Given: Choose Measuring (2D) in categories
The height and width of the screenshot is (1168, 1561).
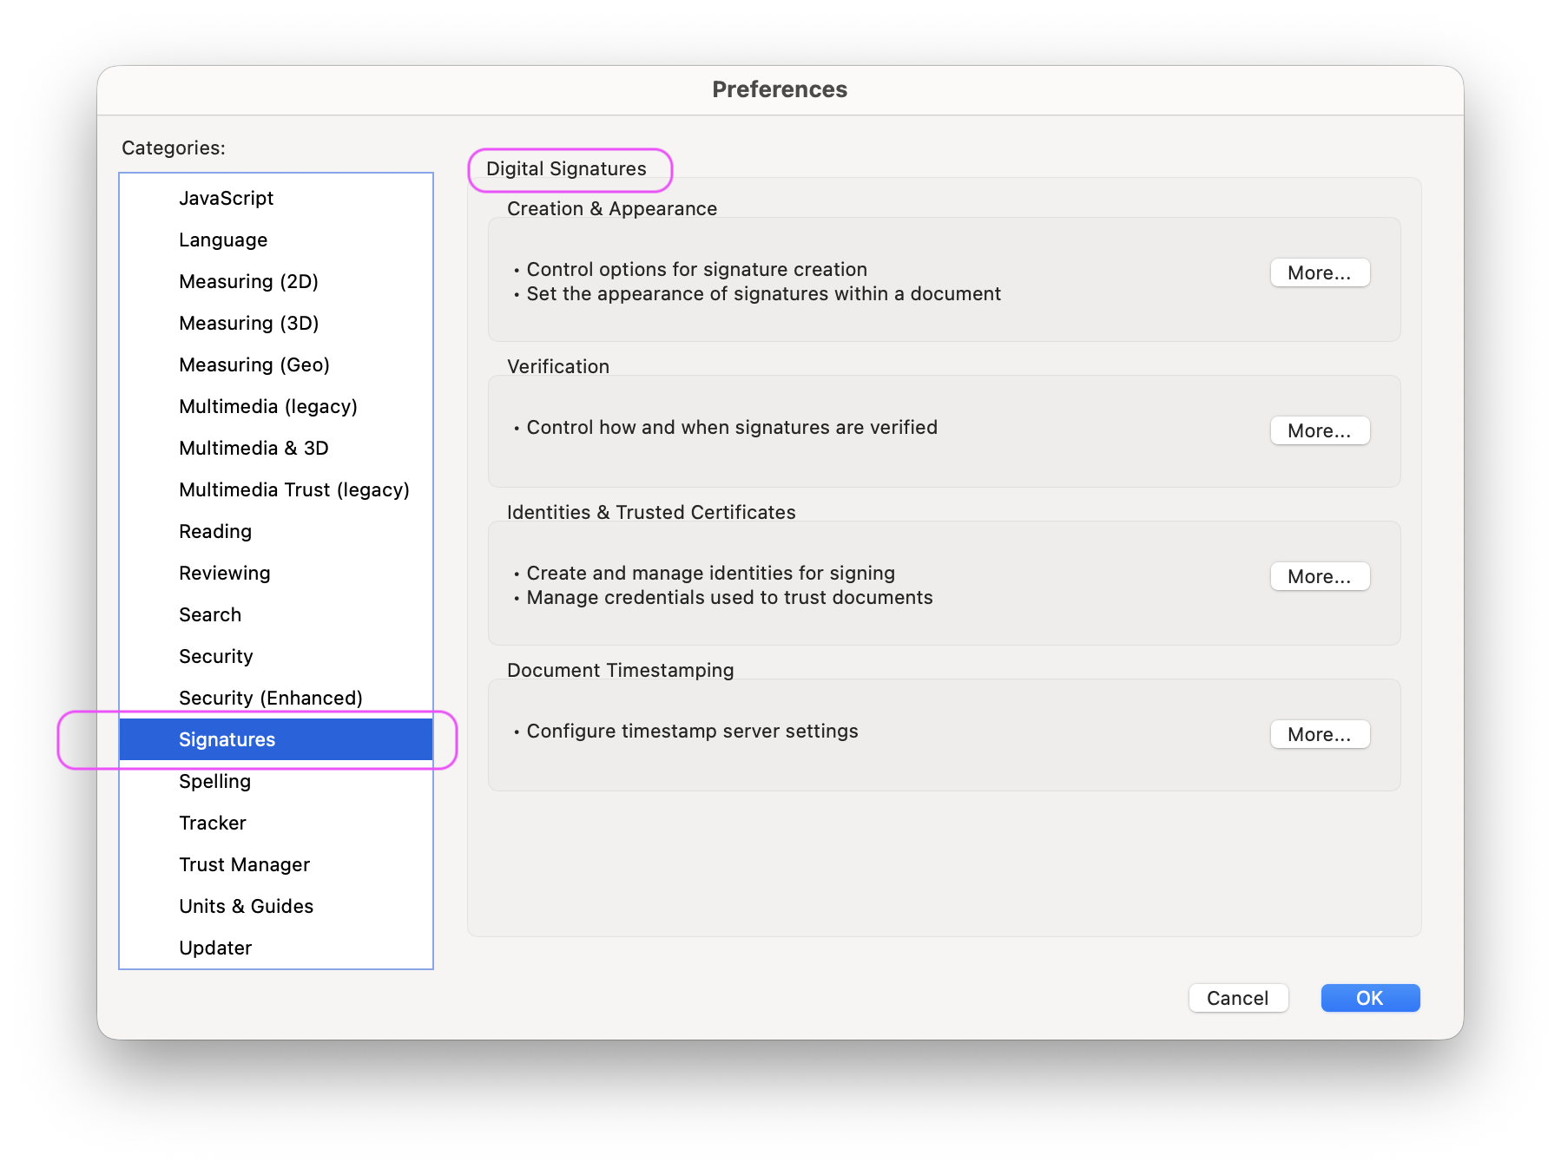Looking at the screenshot, I should [248, 281].
